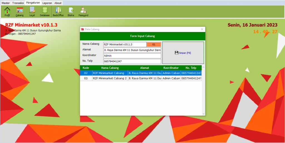Switch to the Transaksi tab
Screen dimensions: 285x143
18,3
